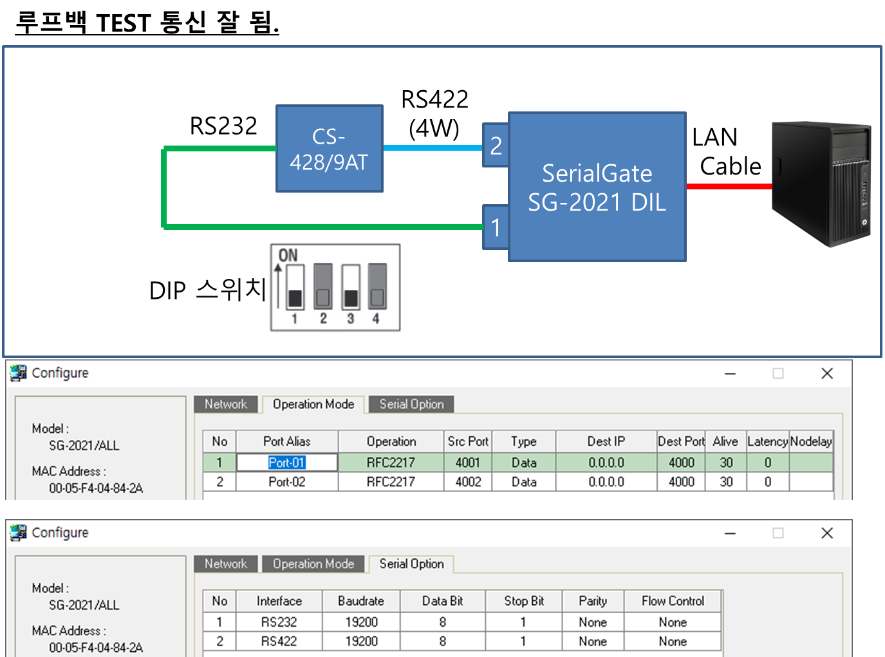Click Data Bit 8 in the RS232 row
The image size is (885, 657).
443,622
